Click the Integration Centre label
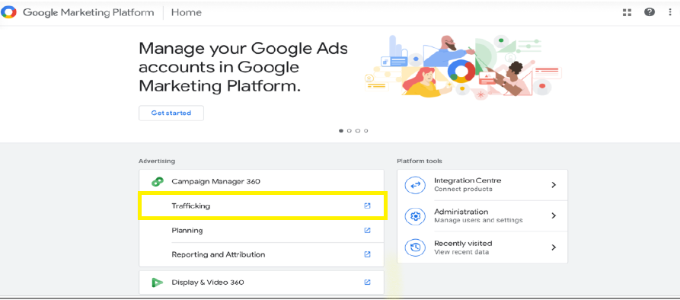680x300 pixels. tap(468, 180)
